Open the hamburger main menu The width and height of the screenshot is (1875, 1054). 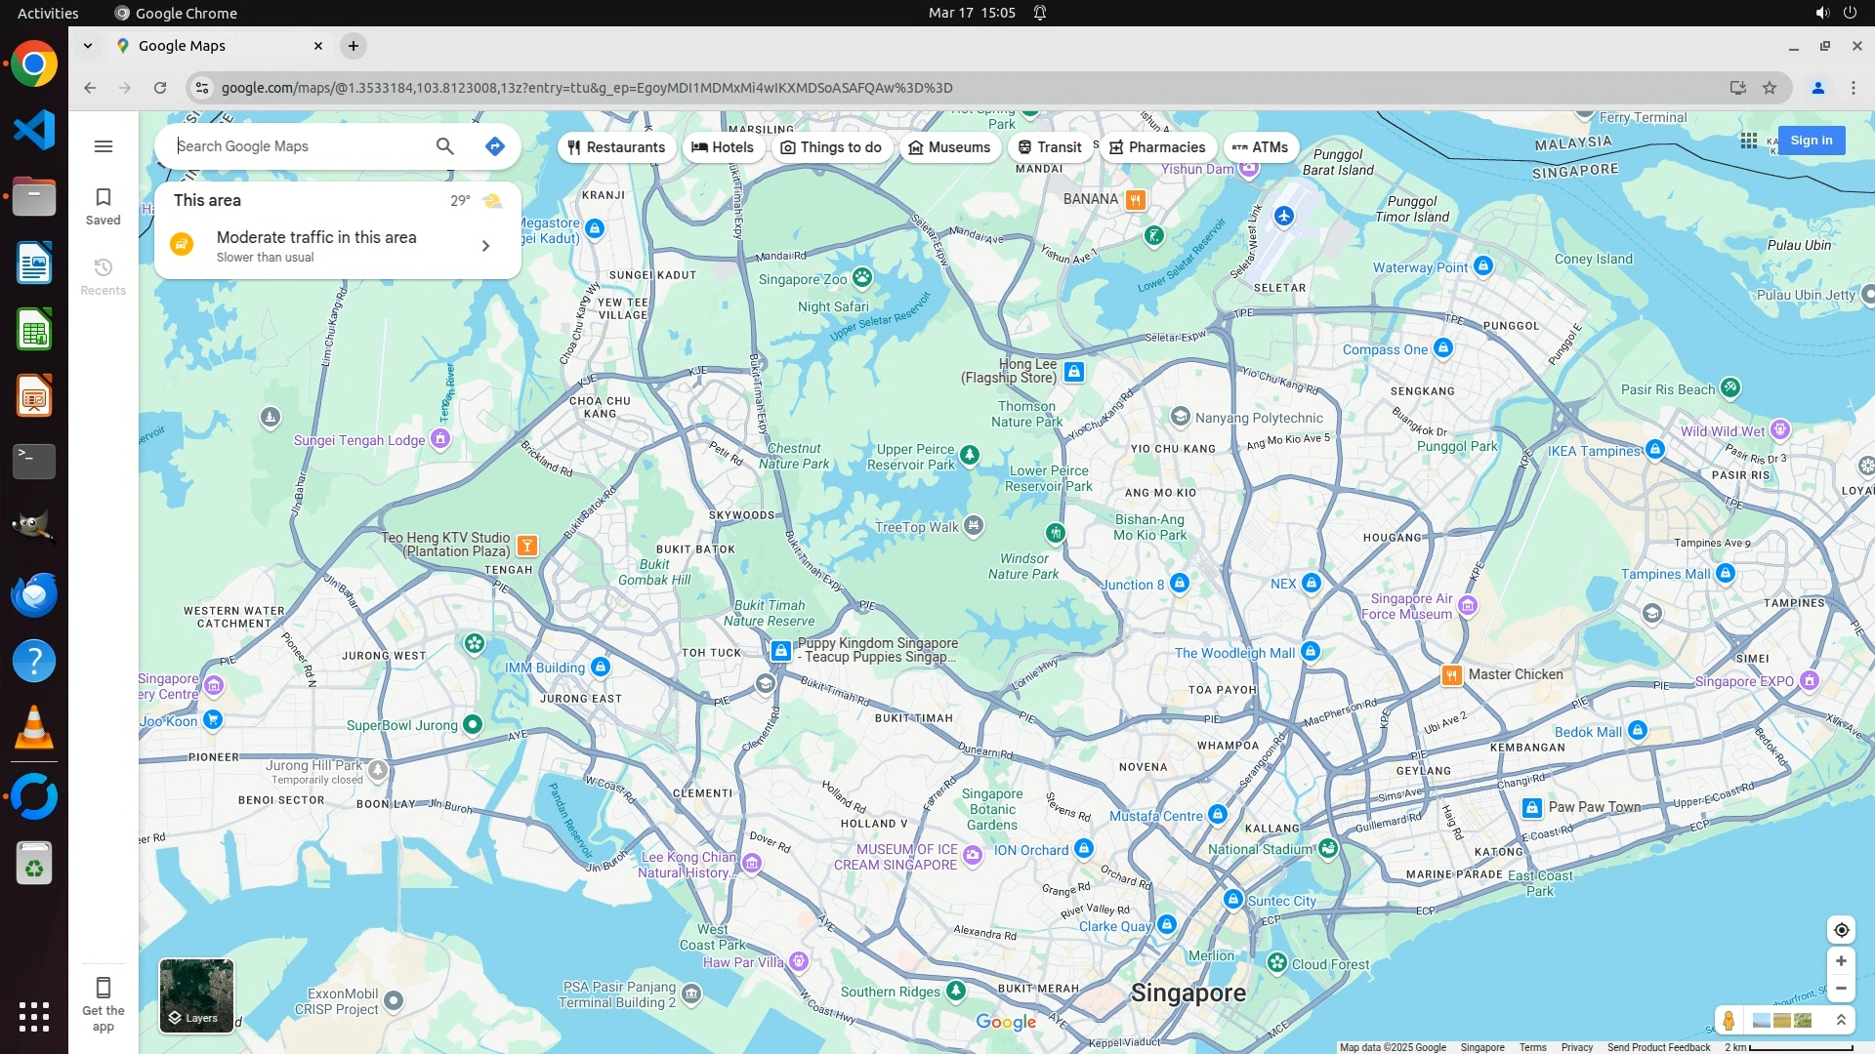[104, 146]
